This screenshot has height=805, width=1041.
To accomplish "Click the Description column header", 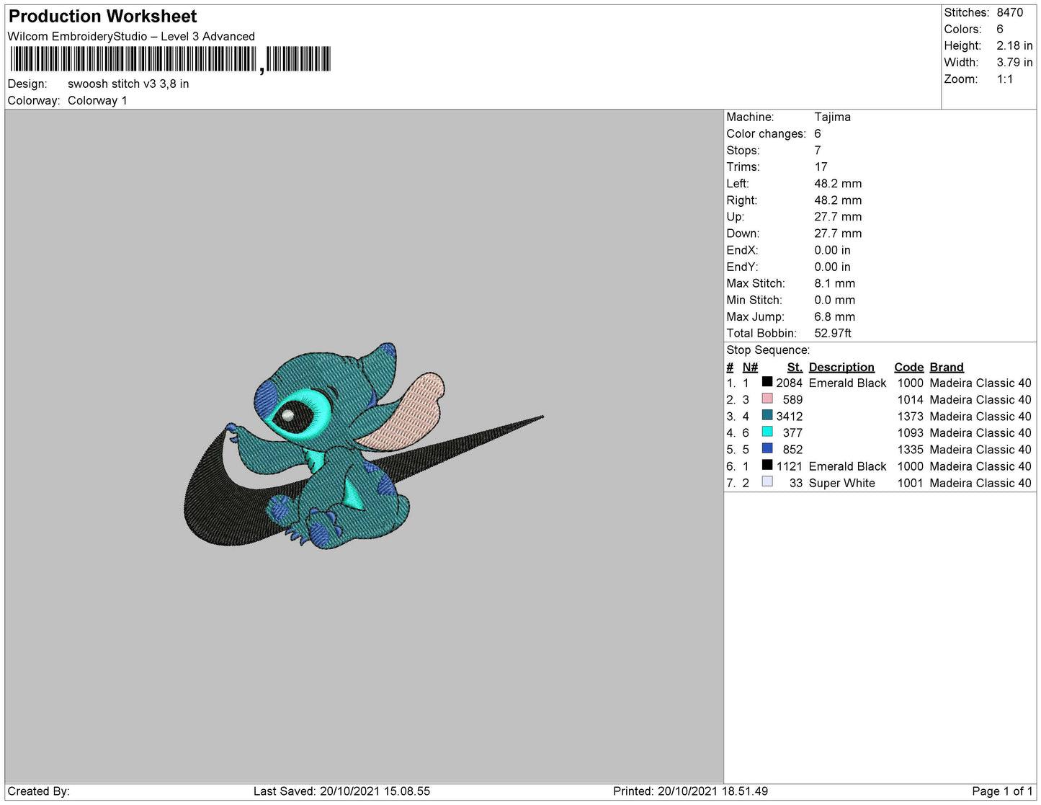I will coord(841,367).
